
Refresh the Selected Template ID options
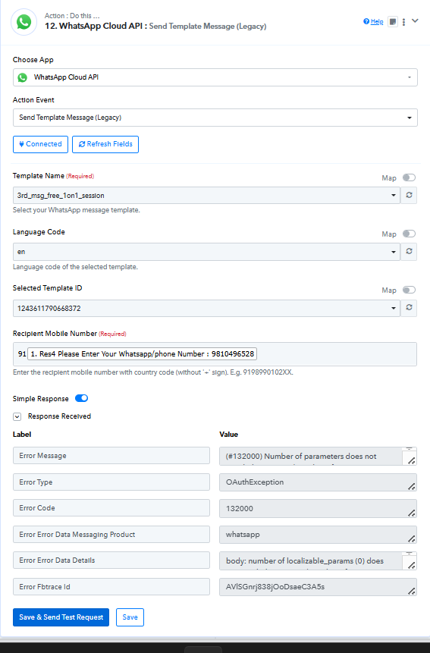coord(409,307)
